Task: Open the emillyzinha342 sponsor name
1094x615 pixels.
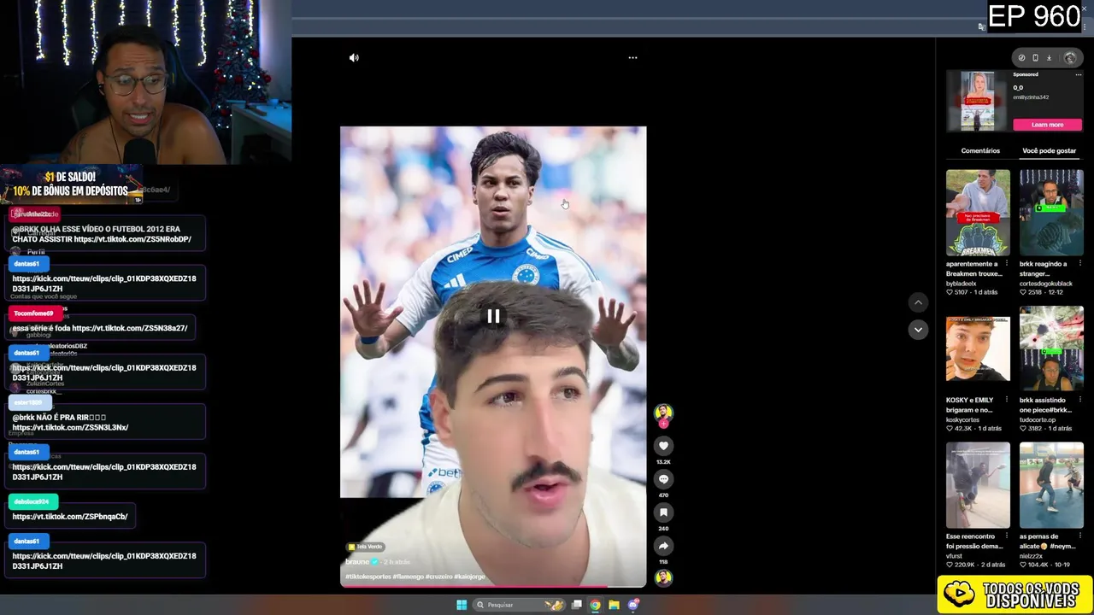Action: click(1031, 97)
